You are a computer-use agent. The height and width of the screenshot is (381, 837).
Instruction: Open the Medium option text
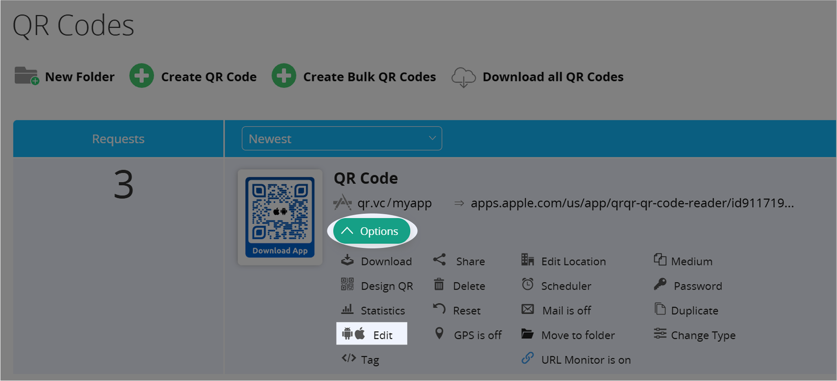point(692,261)
